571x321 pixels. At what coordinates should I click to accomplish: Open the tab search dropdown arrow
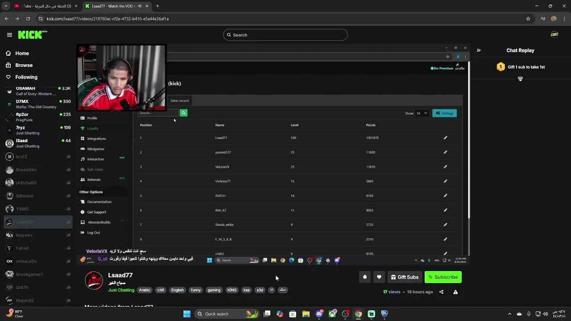(x=6, y=6)
